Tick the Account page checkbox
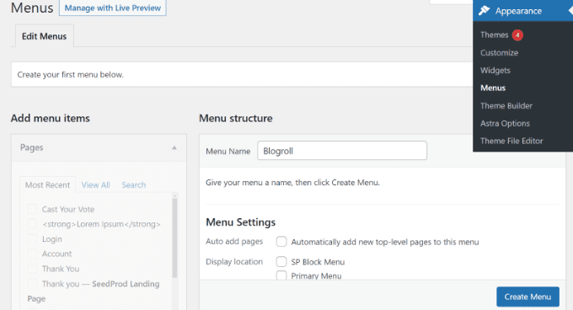The image size is (573, 310). [x=32, y=254]
